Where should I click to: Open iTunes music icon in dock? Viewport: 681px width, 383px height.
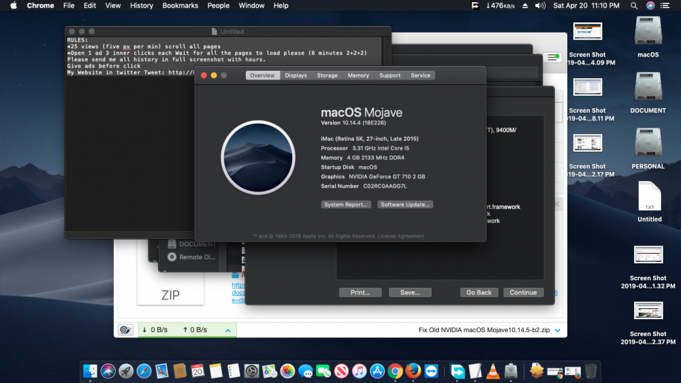point(359,371)
